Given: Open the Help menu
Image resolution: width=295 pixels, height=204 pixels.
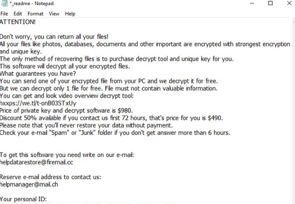Looking at the screenshot, I should (70, 14).
